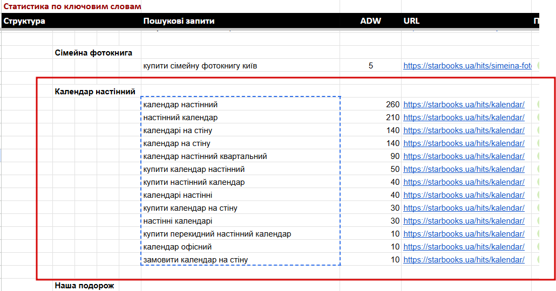
Task: Select the 'Пошукові запити' column header
Action: 179,21
